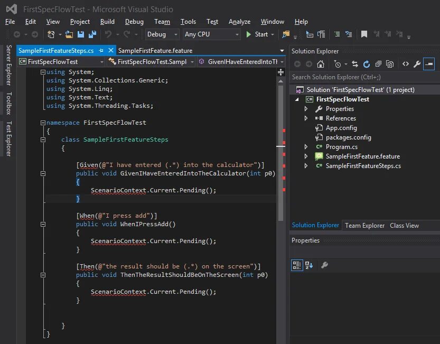Pin the SampleFirstFeatureSteps.cs tab
Screen dimensions: 440x344
101,51
